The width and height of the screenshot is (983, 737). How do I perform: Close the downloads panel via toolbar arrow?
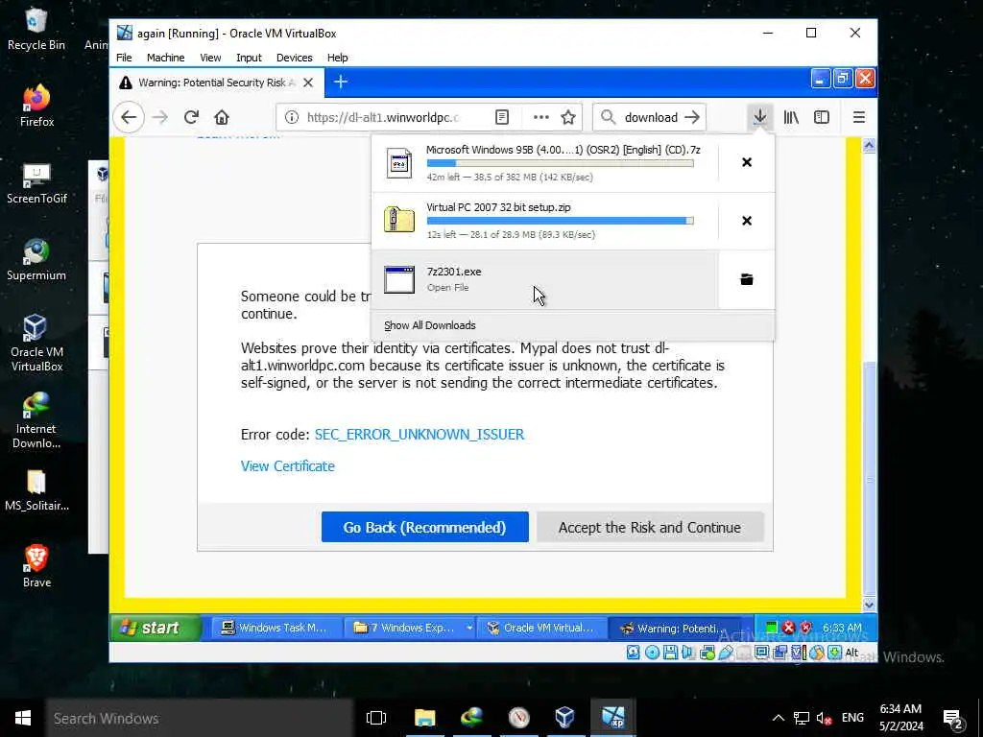[760, 117]
